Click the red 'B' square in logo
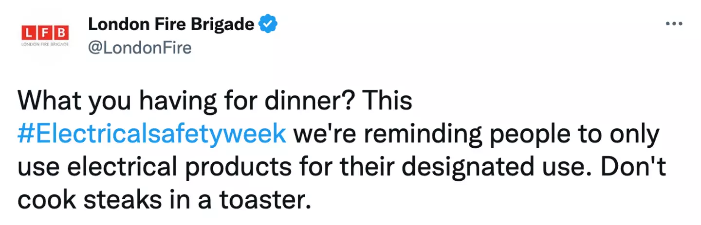 click(x=61, y=33)
